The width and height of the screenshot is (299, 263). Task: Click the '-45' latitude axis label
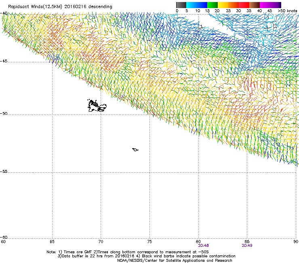pyautogui.click(x=4, y=61)
